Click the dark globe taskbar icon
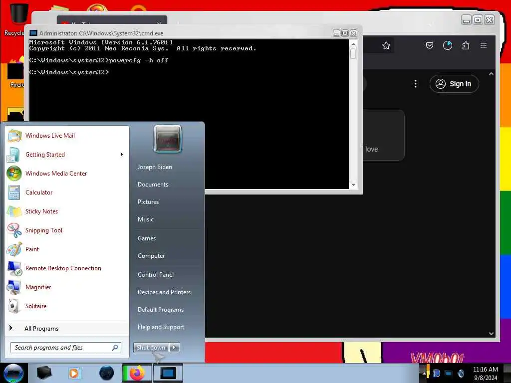This screenshot has height=383, width=511. pyautogui.click(x=106, y=373)
